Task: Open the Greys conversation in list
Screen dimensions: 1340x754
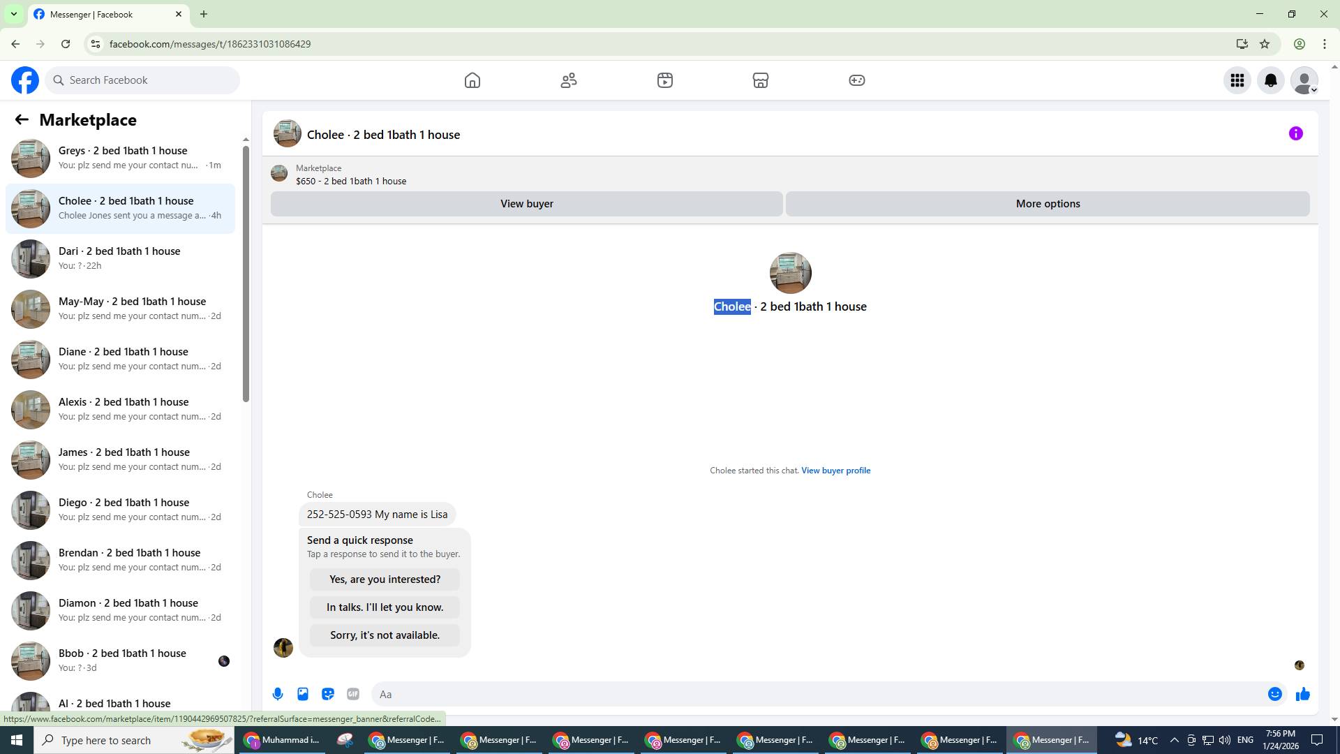Action: (122, 158)
